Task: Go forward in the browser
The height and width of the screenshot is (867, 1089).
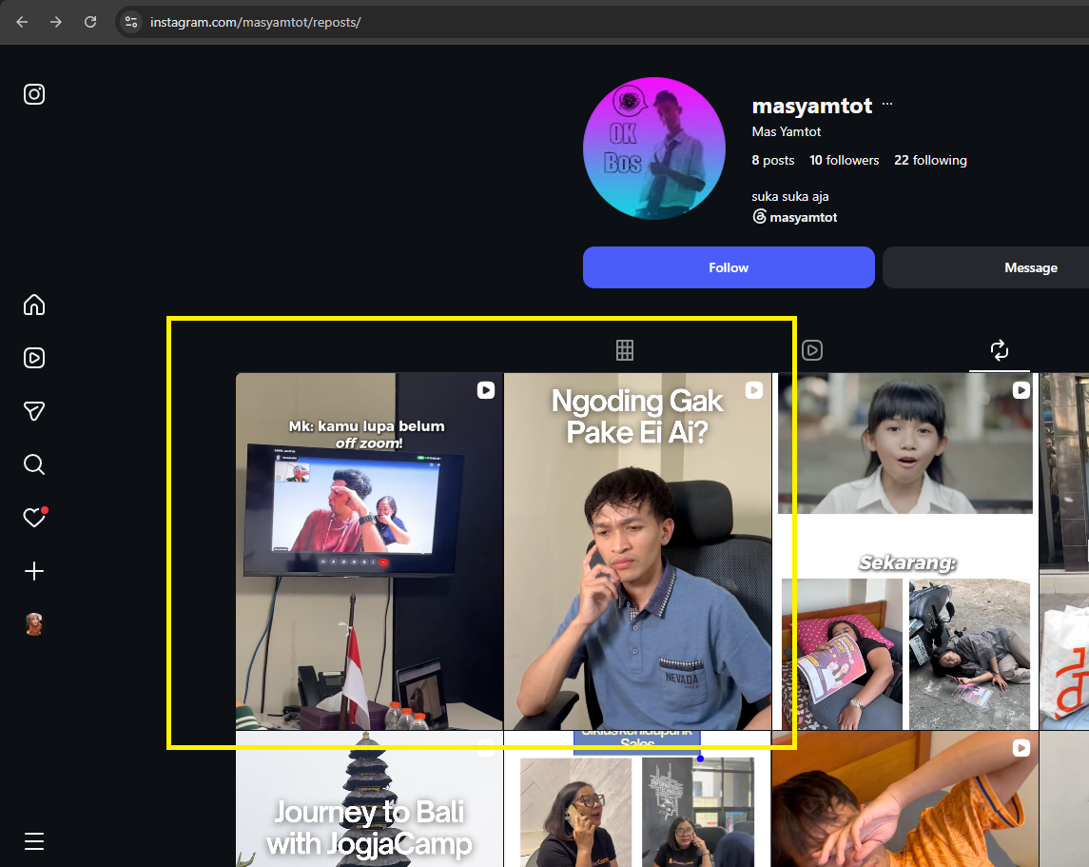Action: 55,22
